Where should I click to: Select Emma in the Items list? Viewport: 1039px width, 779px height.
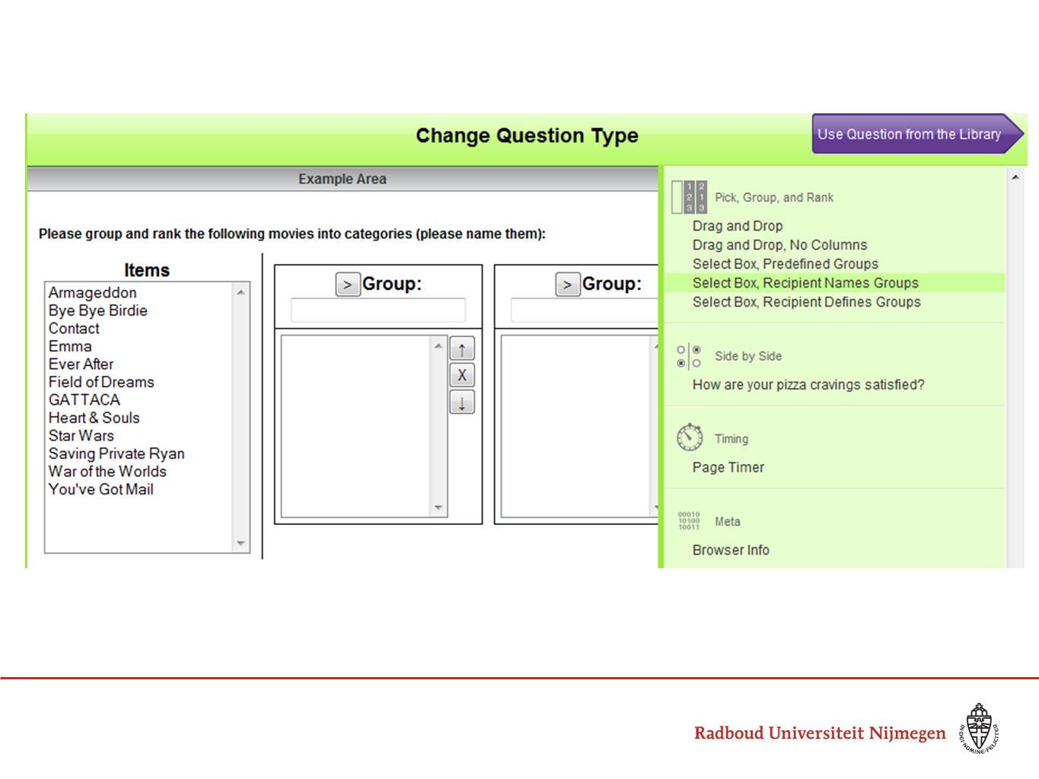coord(70,346)
